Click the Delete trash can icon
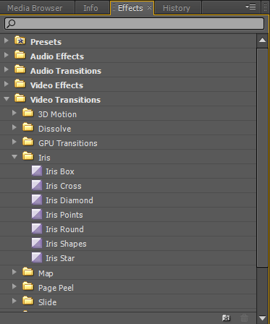The height and width of the screenshot is (324, 270). click(244, 318)
